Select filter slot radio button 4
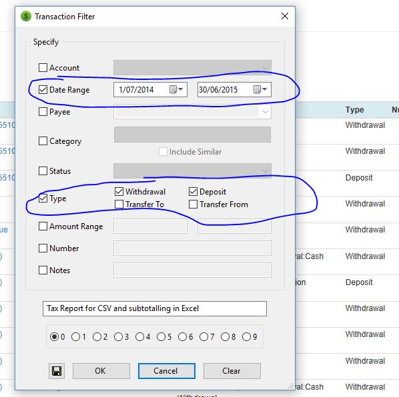 coord(139,337)
